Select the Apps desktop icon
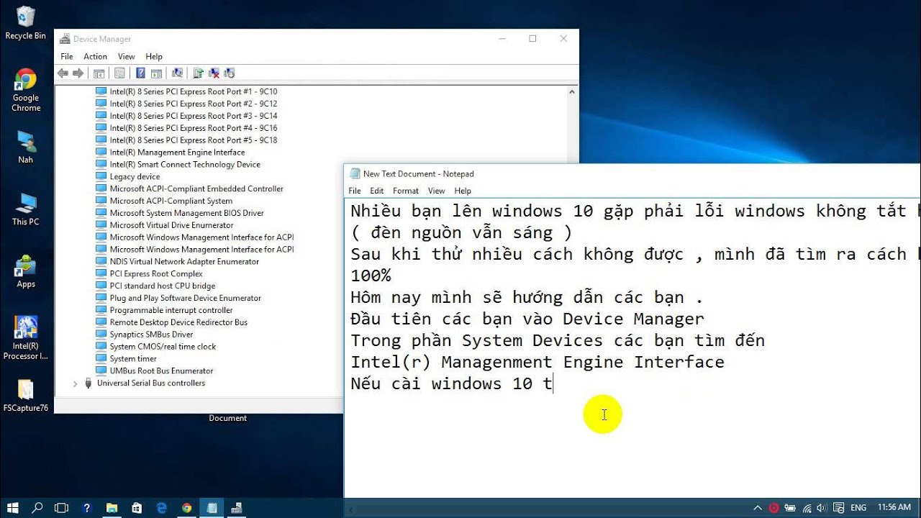The image size is (921, 518). click(x=26, y=271)
